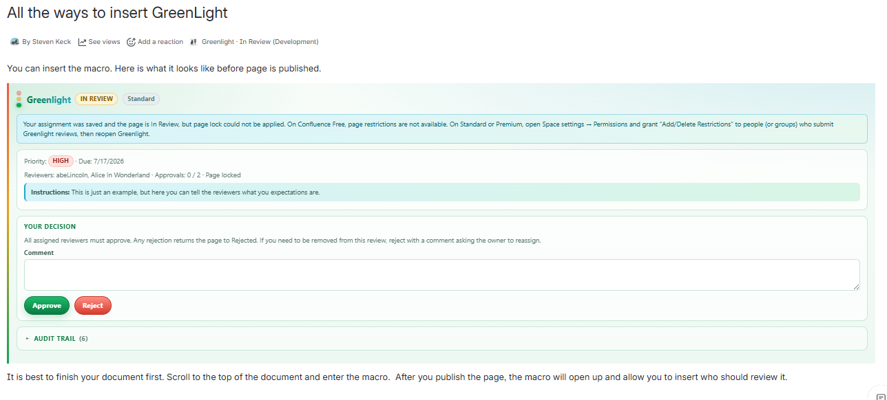This screenshot has width=887, height=400.
Task: Click the Comment field label
Action: tap(39, 253)
